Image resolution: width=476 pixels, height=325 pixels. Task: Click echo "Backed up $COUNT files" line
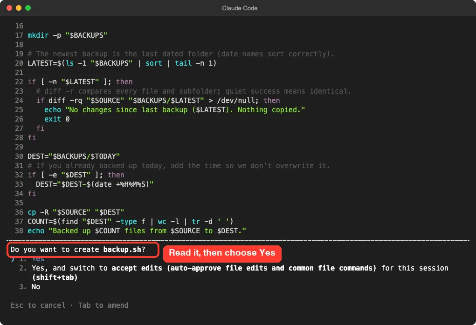137,231
